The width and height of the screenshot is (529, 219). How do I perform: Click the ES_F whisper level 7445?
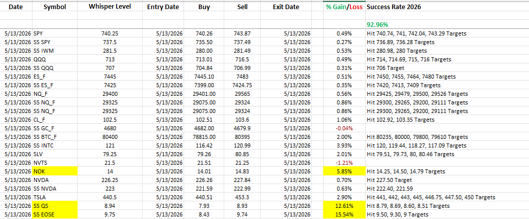(110, 77)
